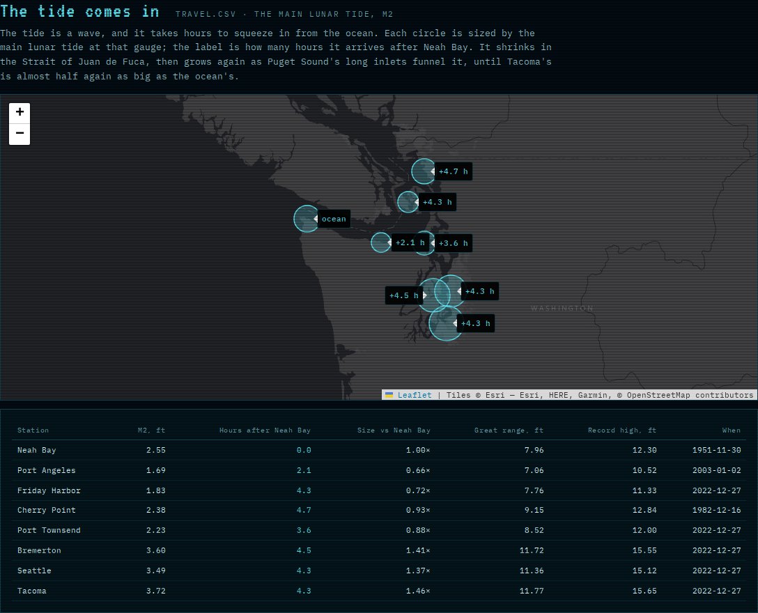Viewport: 758px width, 613px height.
Task: Select the Port Townsend station cell
Action: (49, 530)
